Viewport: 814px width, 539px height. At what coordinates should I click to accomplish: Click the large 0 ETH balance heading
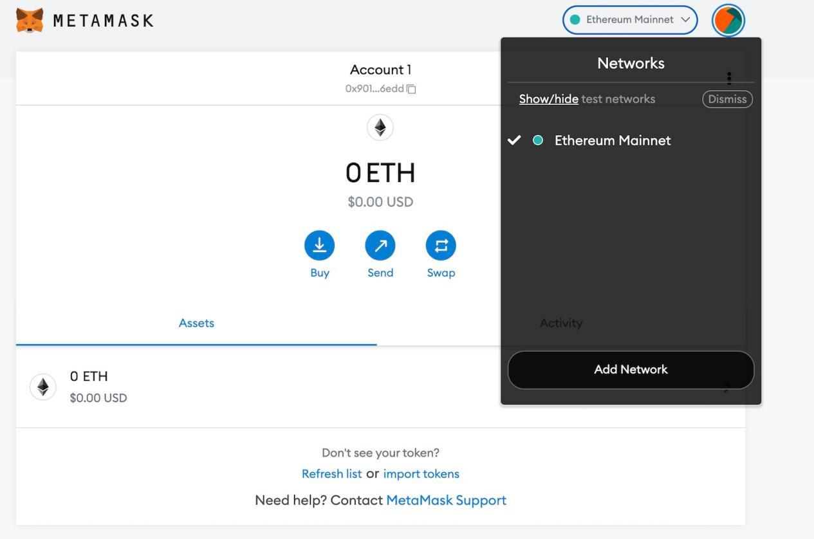380,173
